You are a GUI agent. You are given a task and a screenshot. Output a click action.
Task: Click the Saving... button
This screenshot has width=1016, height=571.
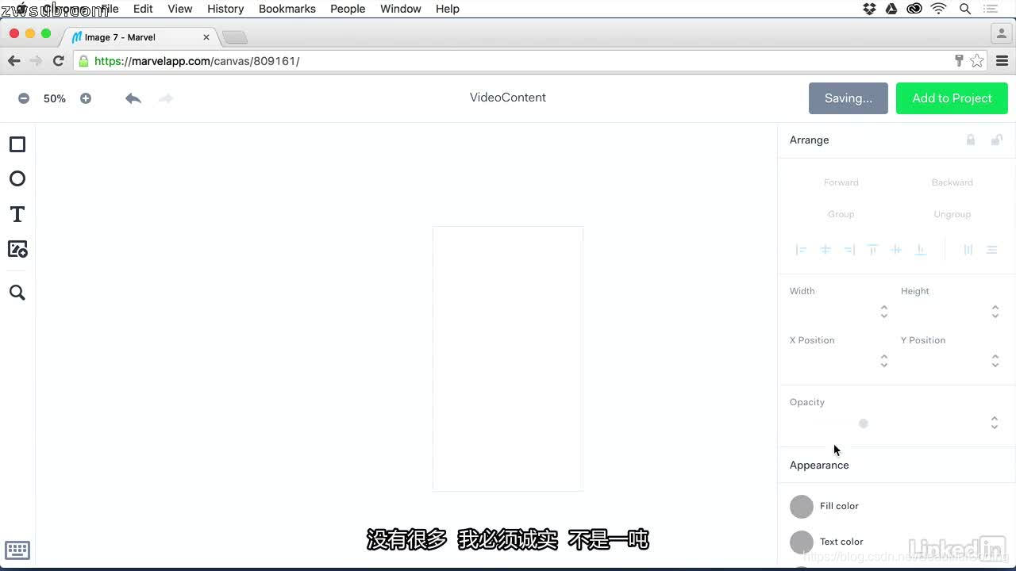pyautogui.click(x=849, y=98)
